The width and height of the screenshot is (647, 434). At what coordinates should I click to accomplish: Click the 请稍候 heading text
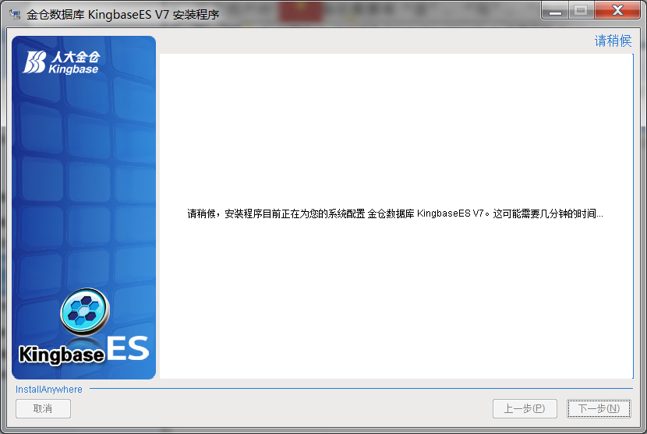pyautogui.click(x=613, y=41)
